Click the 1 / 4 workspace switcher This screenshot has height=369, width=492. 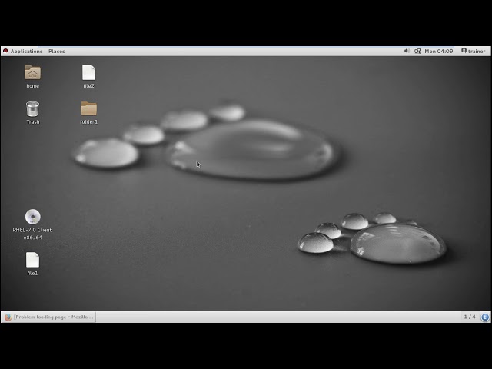click(x=469, y=317)
